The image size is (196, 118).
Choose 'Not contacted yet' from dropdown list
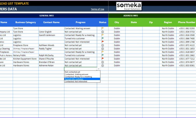pos(82,72)
